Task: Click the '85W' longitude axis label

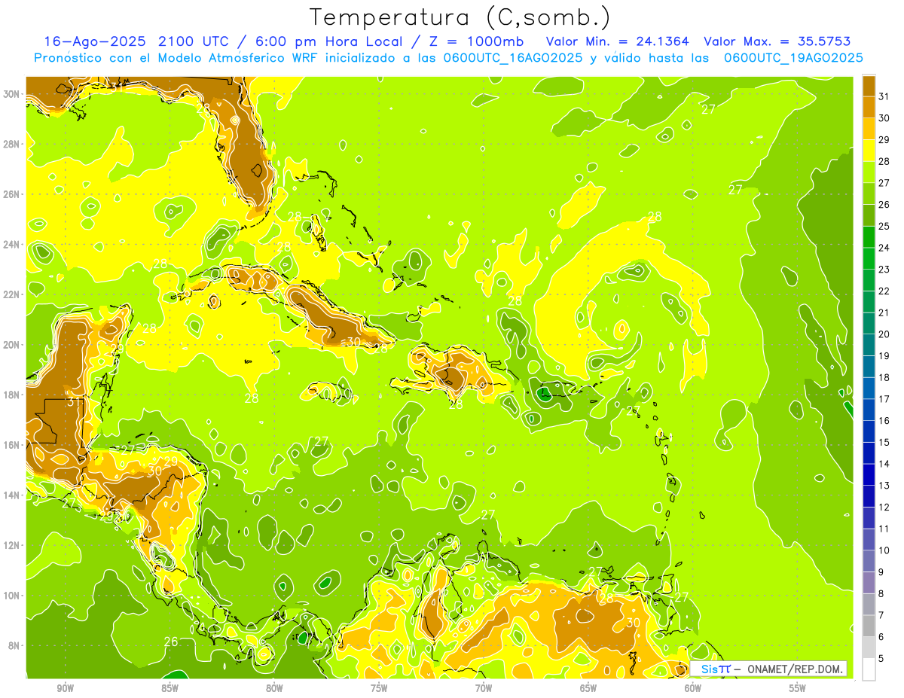Action: (x=169, y=687)
